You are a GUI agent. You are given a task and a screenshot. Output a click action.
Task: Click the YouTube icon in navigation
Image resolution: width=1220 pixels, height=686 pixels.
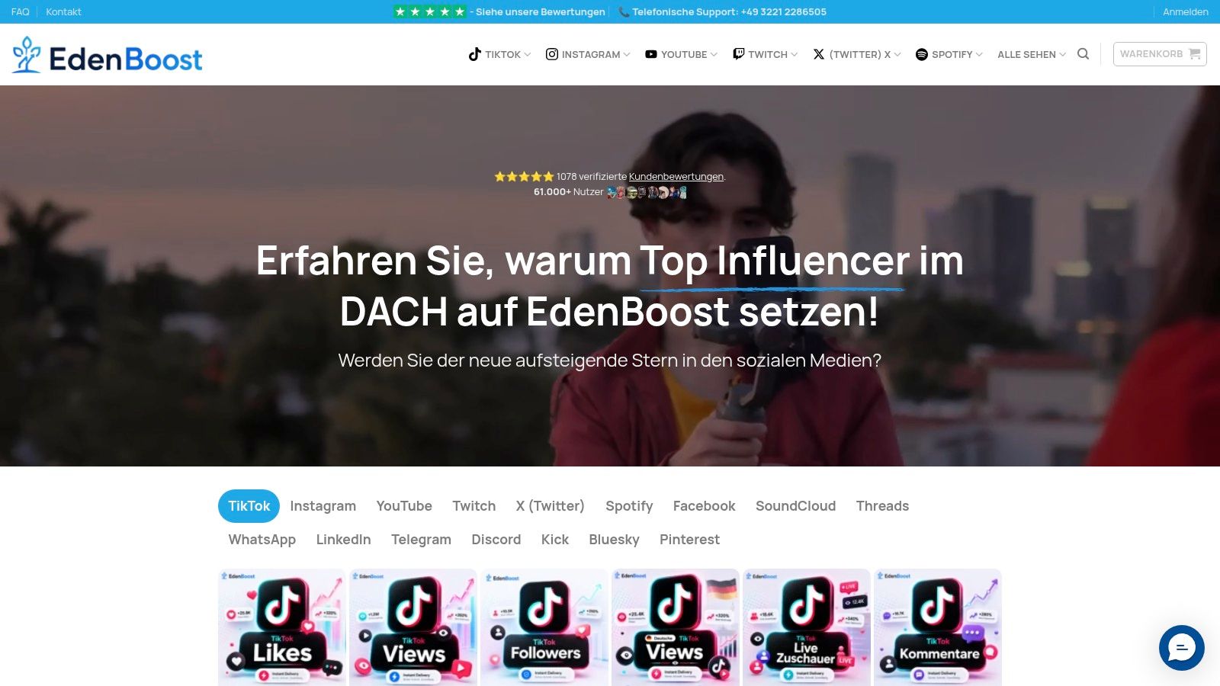(x=651, y=54)
